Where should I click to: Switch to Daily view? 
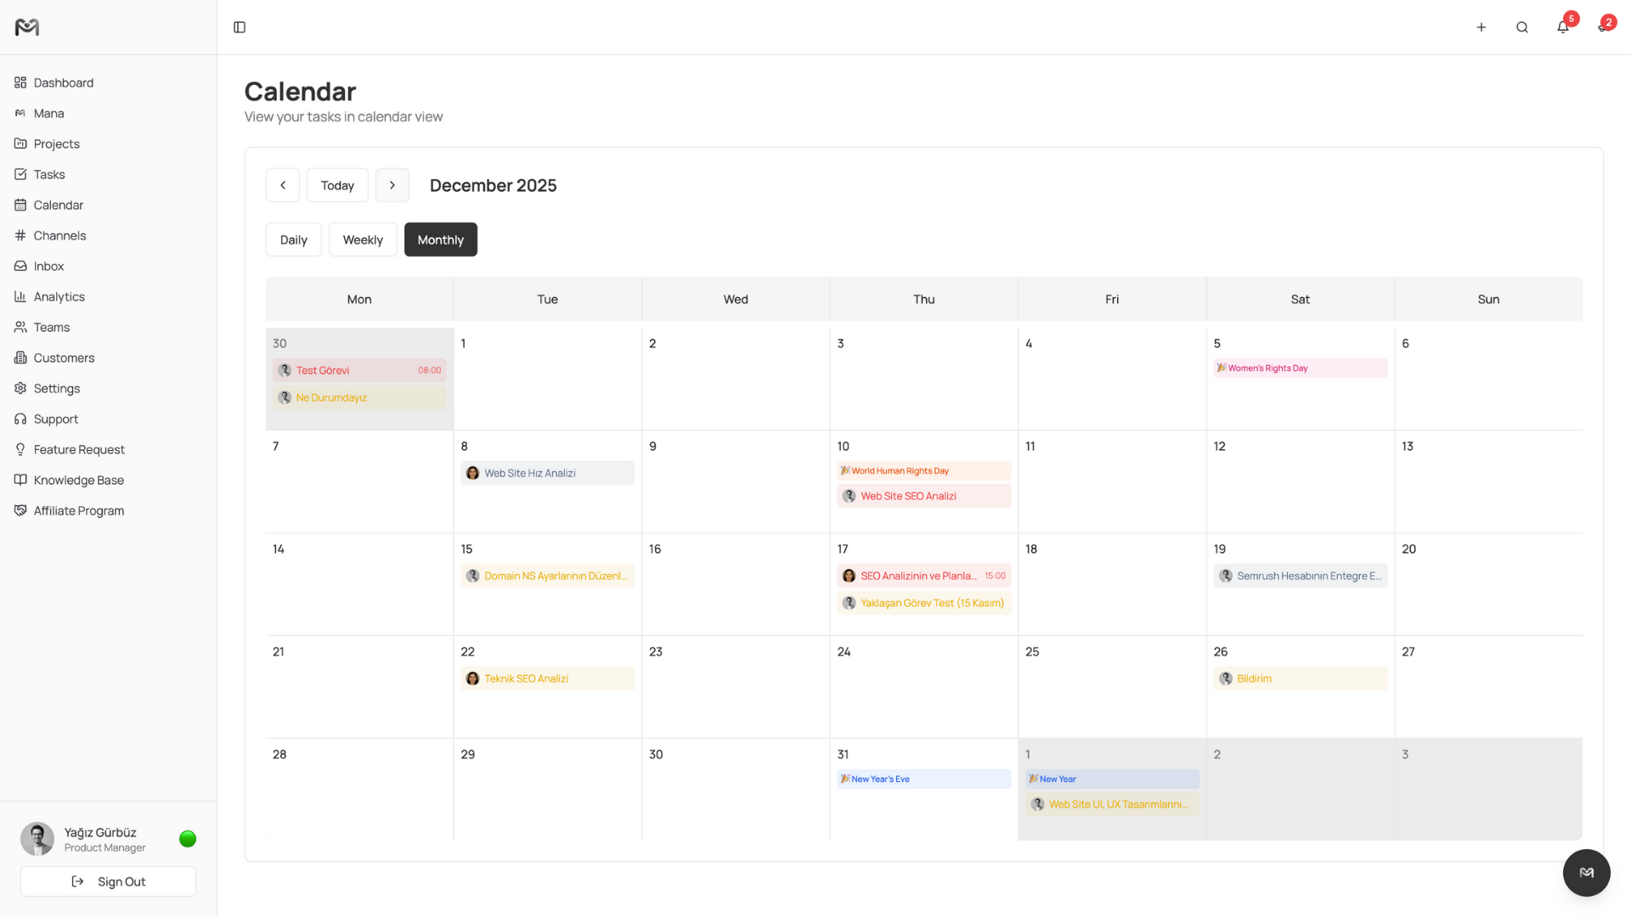click(x=293, y=239)
